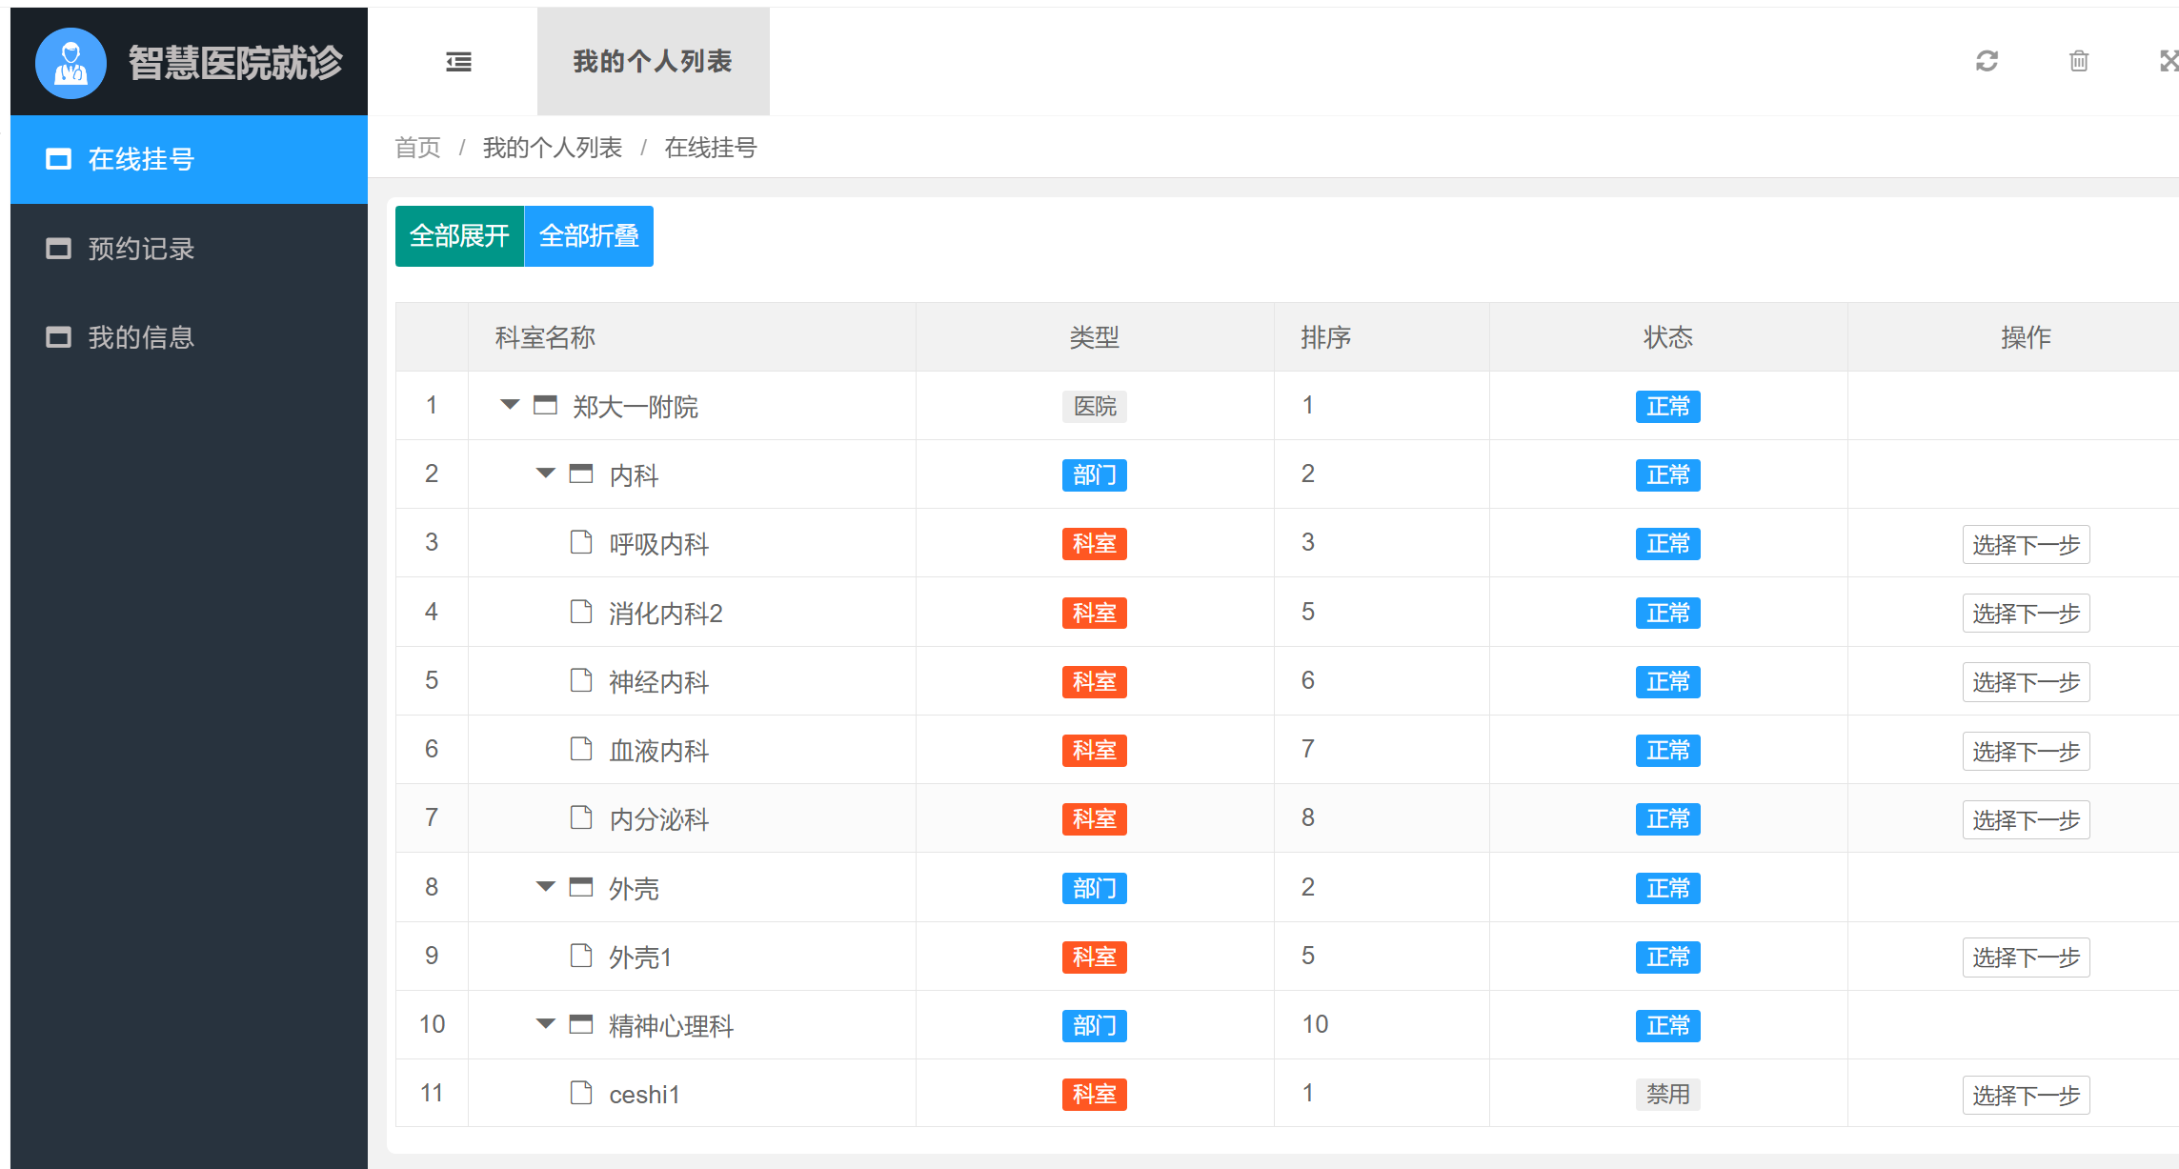Click 首页 in the breadcrumb
Screen dimensions: 2179x1169
click(417, 148)
